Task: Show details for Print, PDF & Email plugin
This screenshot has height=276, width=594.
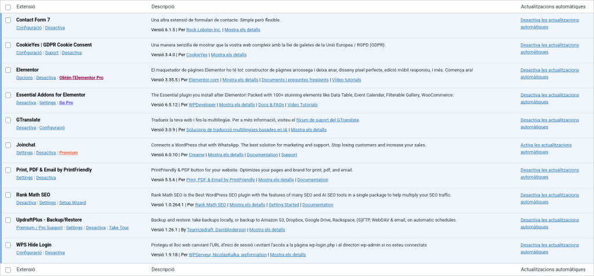Action: pyautogui.click(x=276, y=179)
